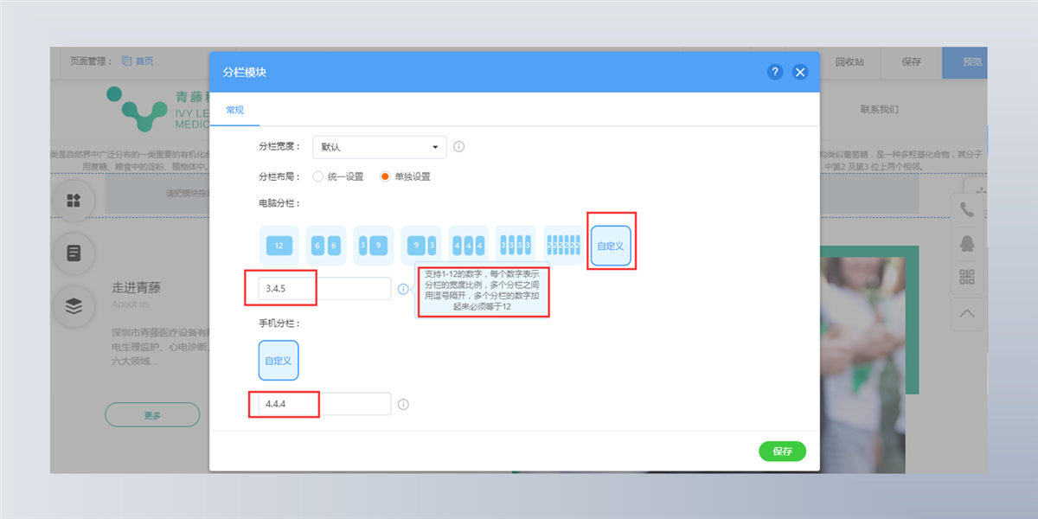Close the 分栏模块 dialog
The height and width of the screenshot is (519, 1038).
(x=800, y=72)
